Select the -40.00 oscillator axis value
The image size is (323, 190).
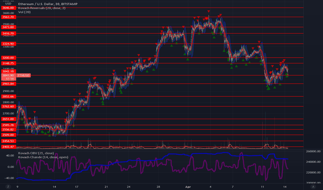click(9, 178)
